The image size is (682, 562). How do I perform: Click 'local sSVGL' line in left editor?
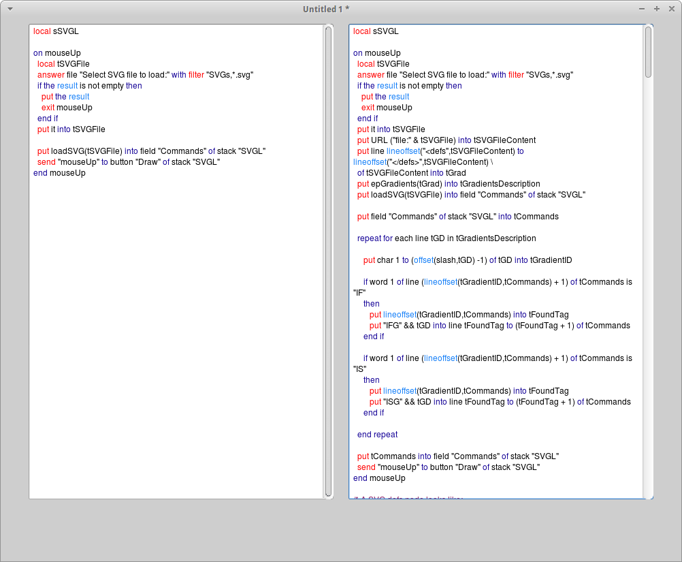click(x=56, y=31)
